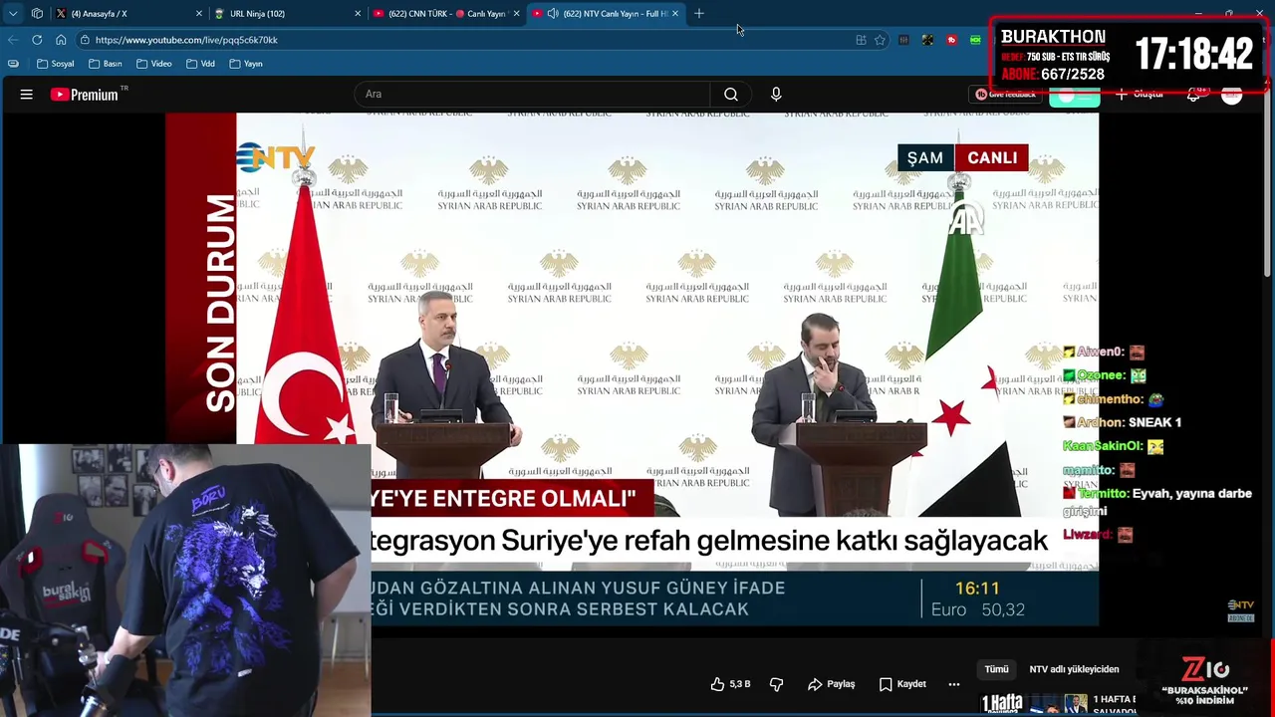The width and height of the screenshot is (1275, 717).
Task: Select the NTV Canlı Yayın tab
Action: coord(606,14)
